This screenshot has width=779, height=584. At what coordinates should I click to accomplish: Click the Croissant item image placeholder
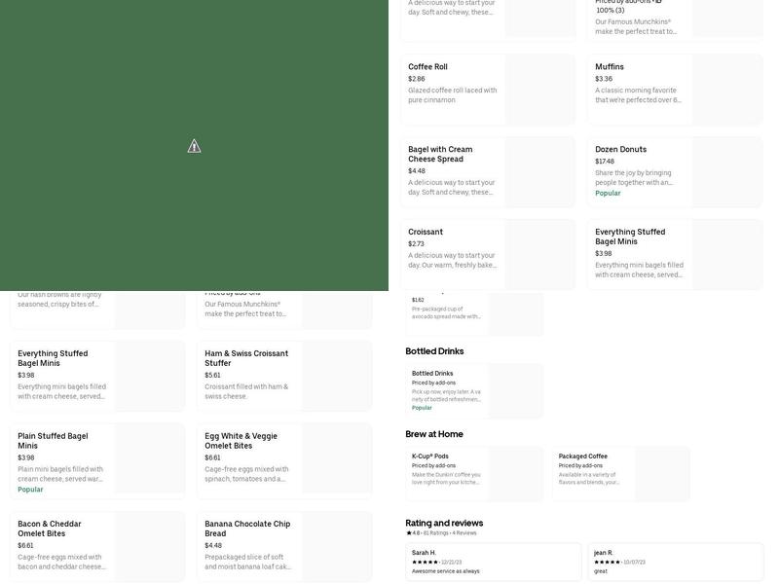539,255
